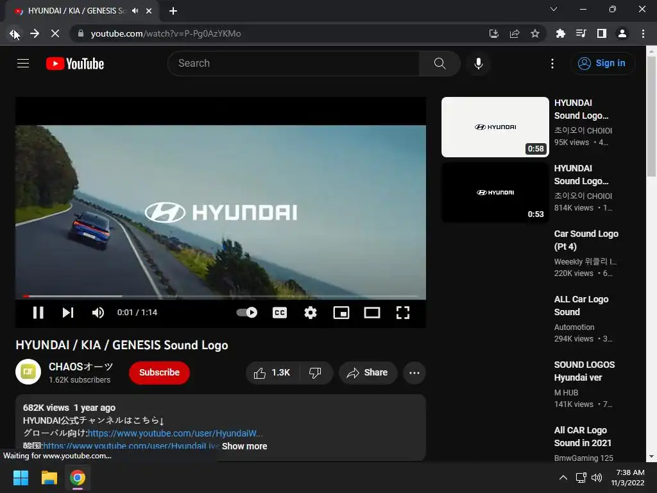Open the HyundaiW... global channel link

pos(175,433)
